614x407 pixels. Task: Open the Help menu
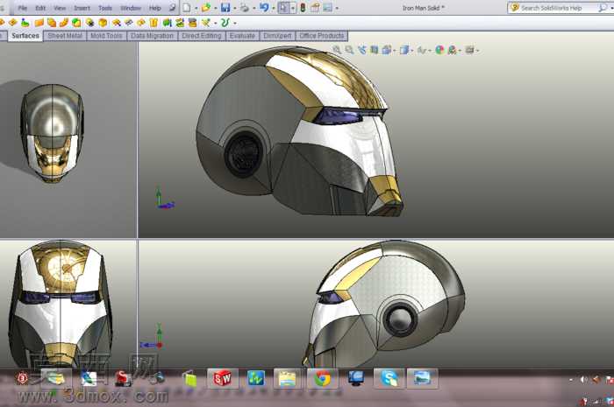(155, 8)
